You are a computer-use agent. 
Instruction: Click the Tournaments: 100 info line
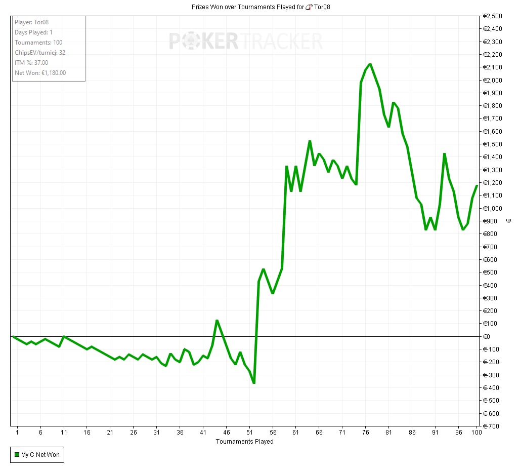(x=38, y=43)
